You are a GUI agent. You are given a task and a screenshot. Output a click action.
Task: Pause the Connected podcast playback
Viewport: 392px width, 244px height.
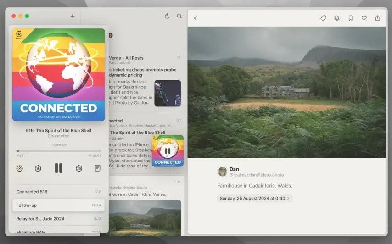pyautogui.click(x=58, y=168)
